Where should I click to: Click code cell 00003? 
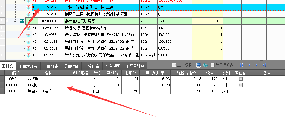(x=16, y=91)
